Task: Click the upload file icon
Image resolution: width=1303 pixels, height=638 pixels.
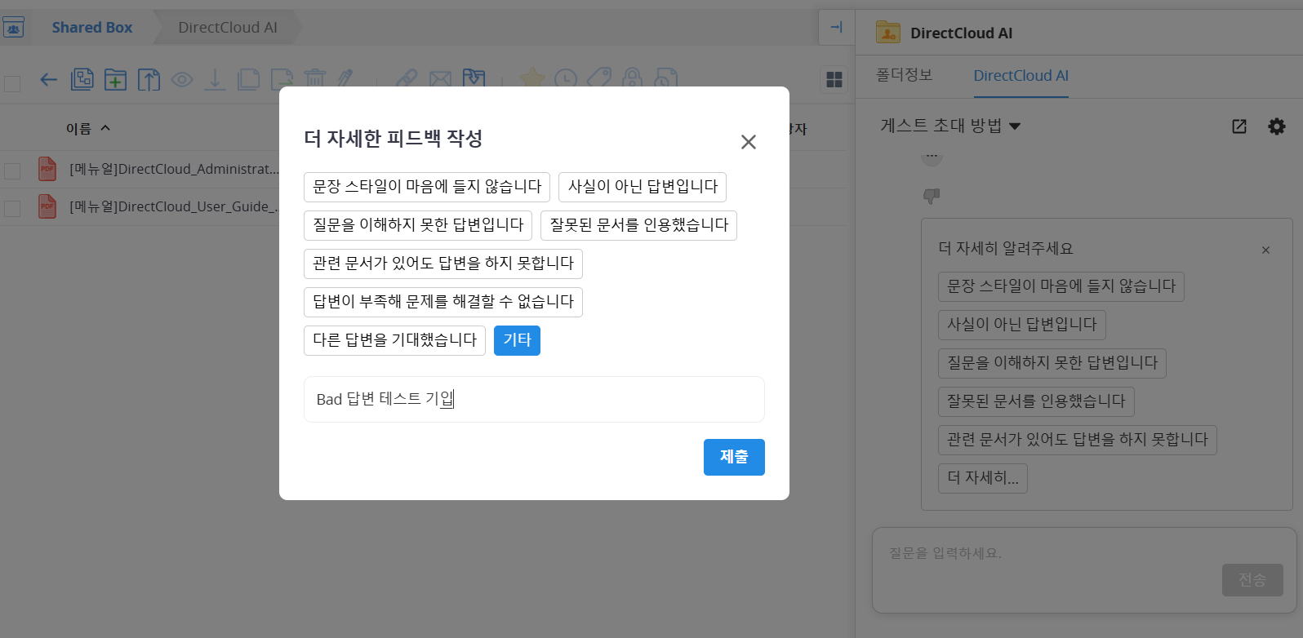Action: point(149,79)
